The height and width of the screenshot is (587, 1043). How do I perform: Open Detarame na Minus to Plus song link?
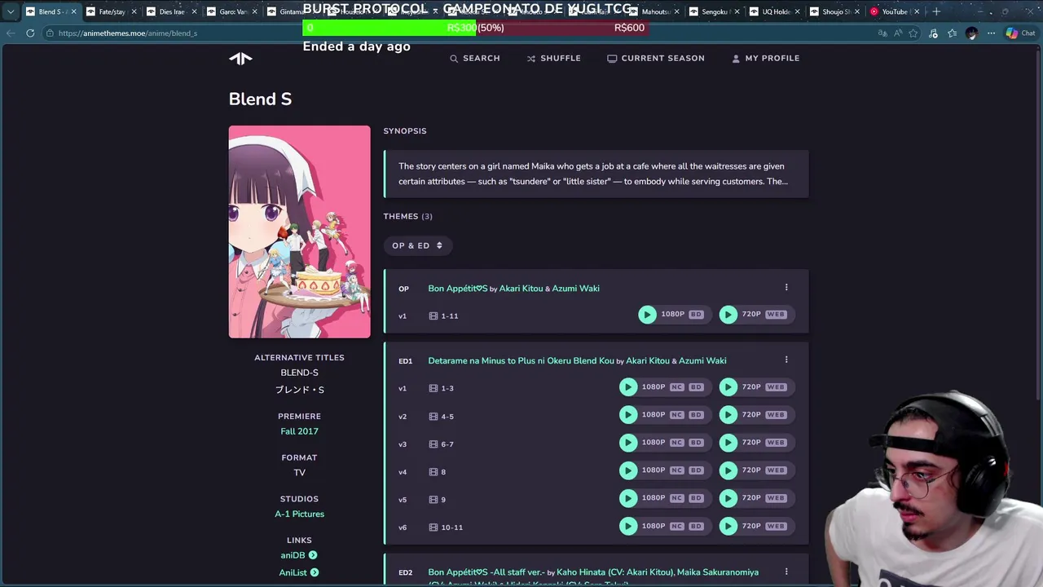point(521,361)
